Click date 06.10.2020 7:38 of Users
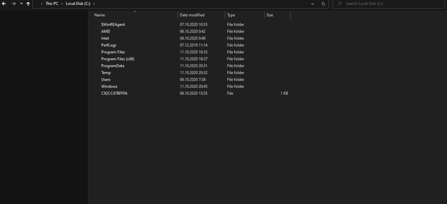This screenshot has width=447, height=204. tap(193, 79)
